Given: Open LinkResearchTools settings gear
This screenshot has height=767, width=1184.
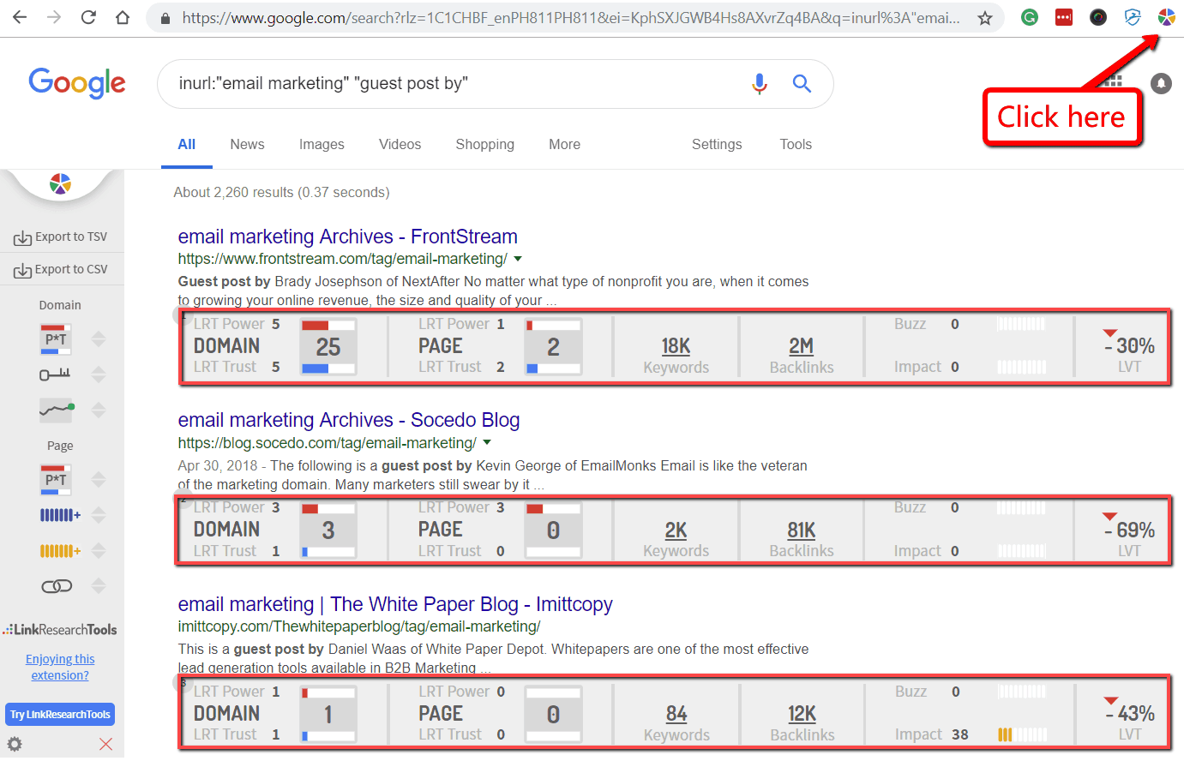Looking at the screenshot, I should [15, 744].
